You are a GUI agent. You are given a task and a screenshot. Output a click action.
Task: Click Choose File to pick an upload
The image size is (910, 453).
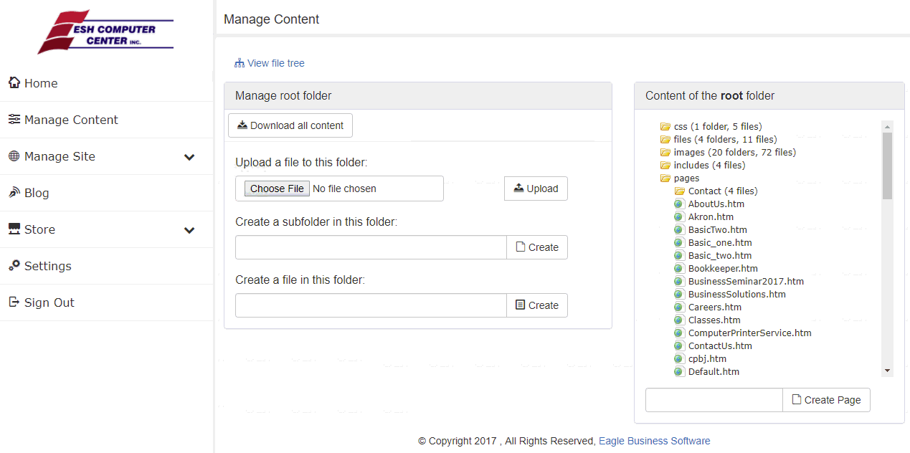point(277,189)
